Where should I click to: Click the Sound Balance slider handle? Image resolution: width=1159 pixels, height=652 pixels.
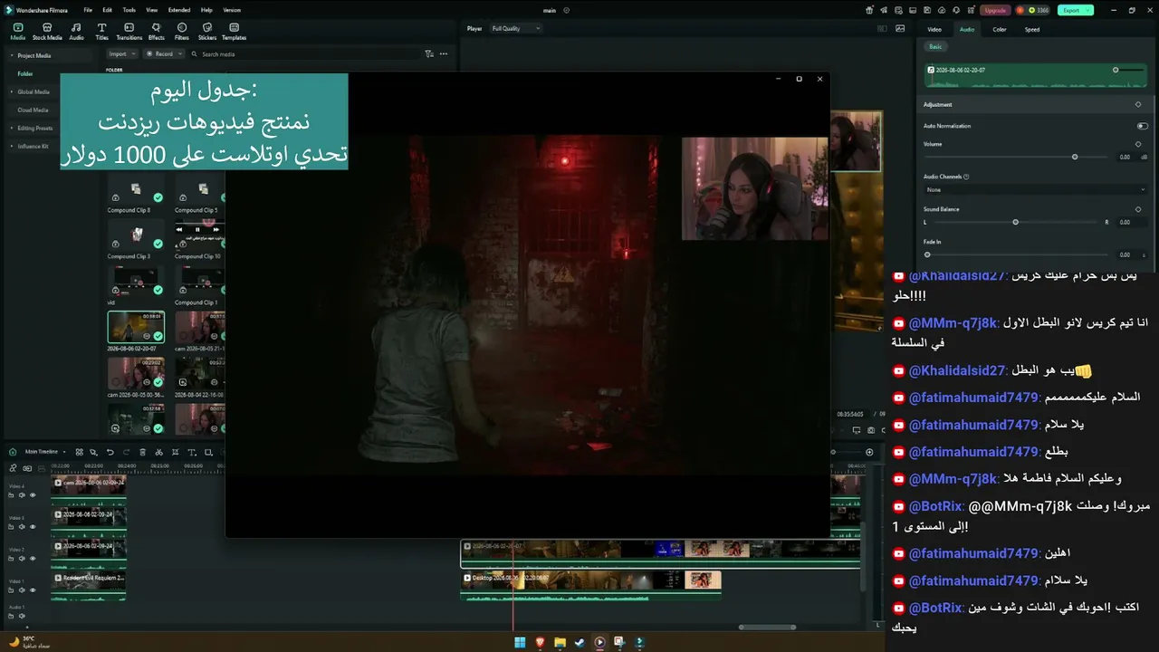click(1015, 222)
